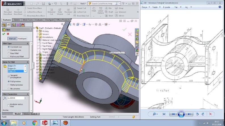Choose the Shell tool

(109, 16)
